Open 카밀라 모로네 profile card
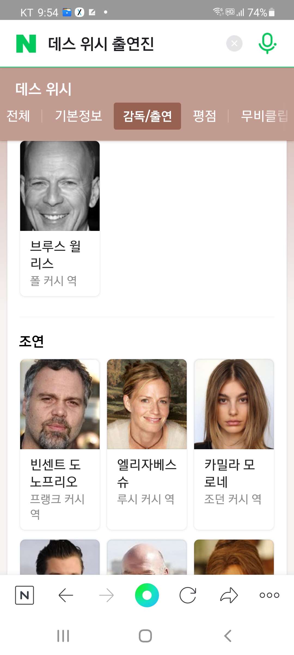Screen dimensions: 294x655 click(x=234, y=444)
